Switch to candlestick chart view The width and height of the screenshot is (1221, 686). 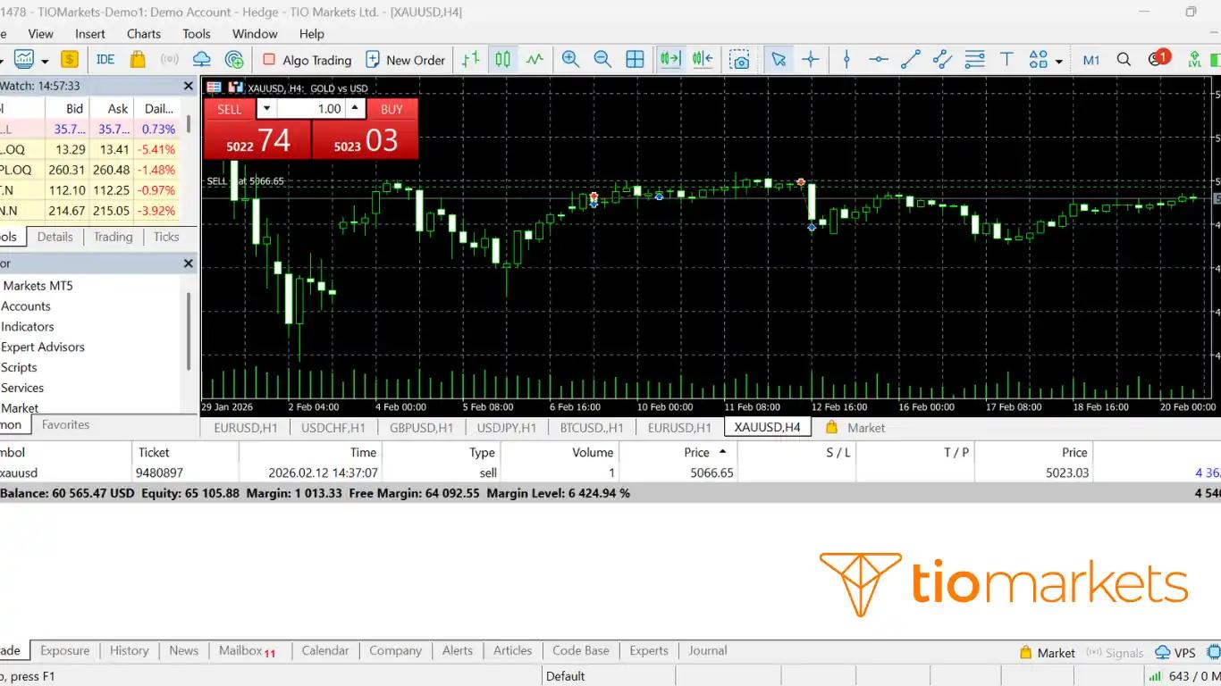(503, 60)
